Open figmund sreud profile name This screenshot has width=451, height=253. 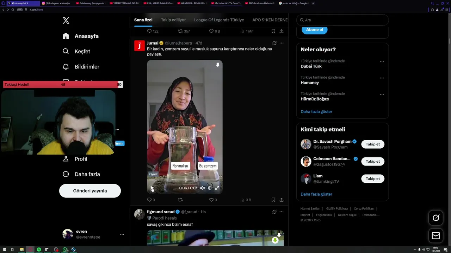click(x=161, y=212)
